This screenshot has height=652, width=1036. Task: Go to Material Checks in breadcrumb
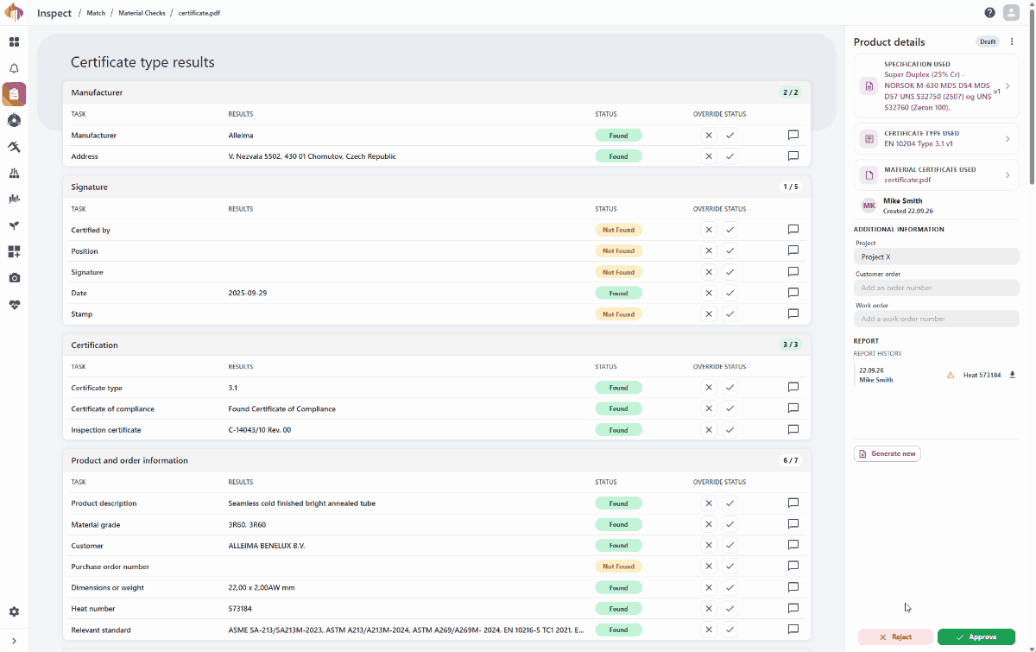click(142, 13)
